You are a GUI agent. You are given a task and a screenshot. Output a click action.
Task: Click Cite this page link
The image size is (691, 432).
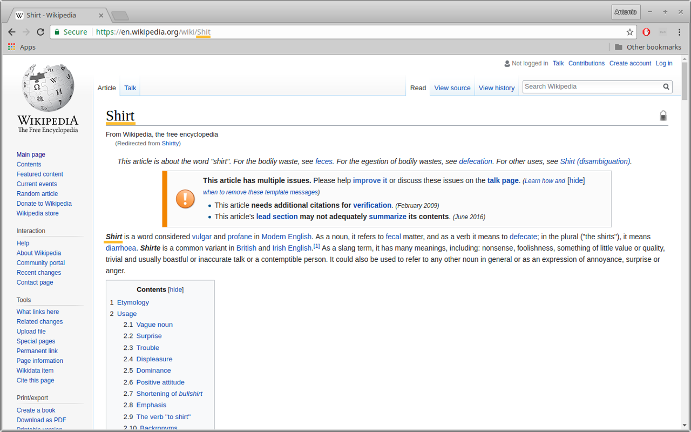pos(36,380)
